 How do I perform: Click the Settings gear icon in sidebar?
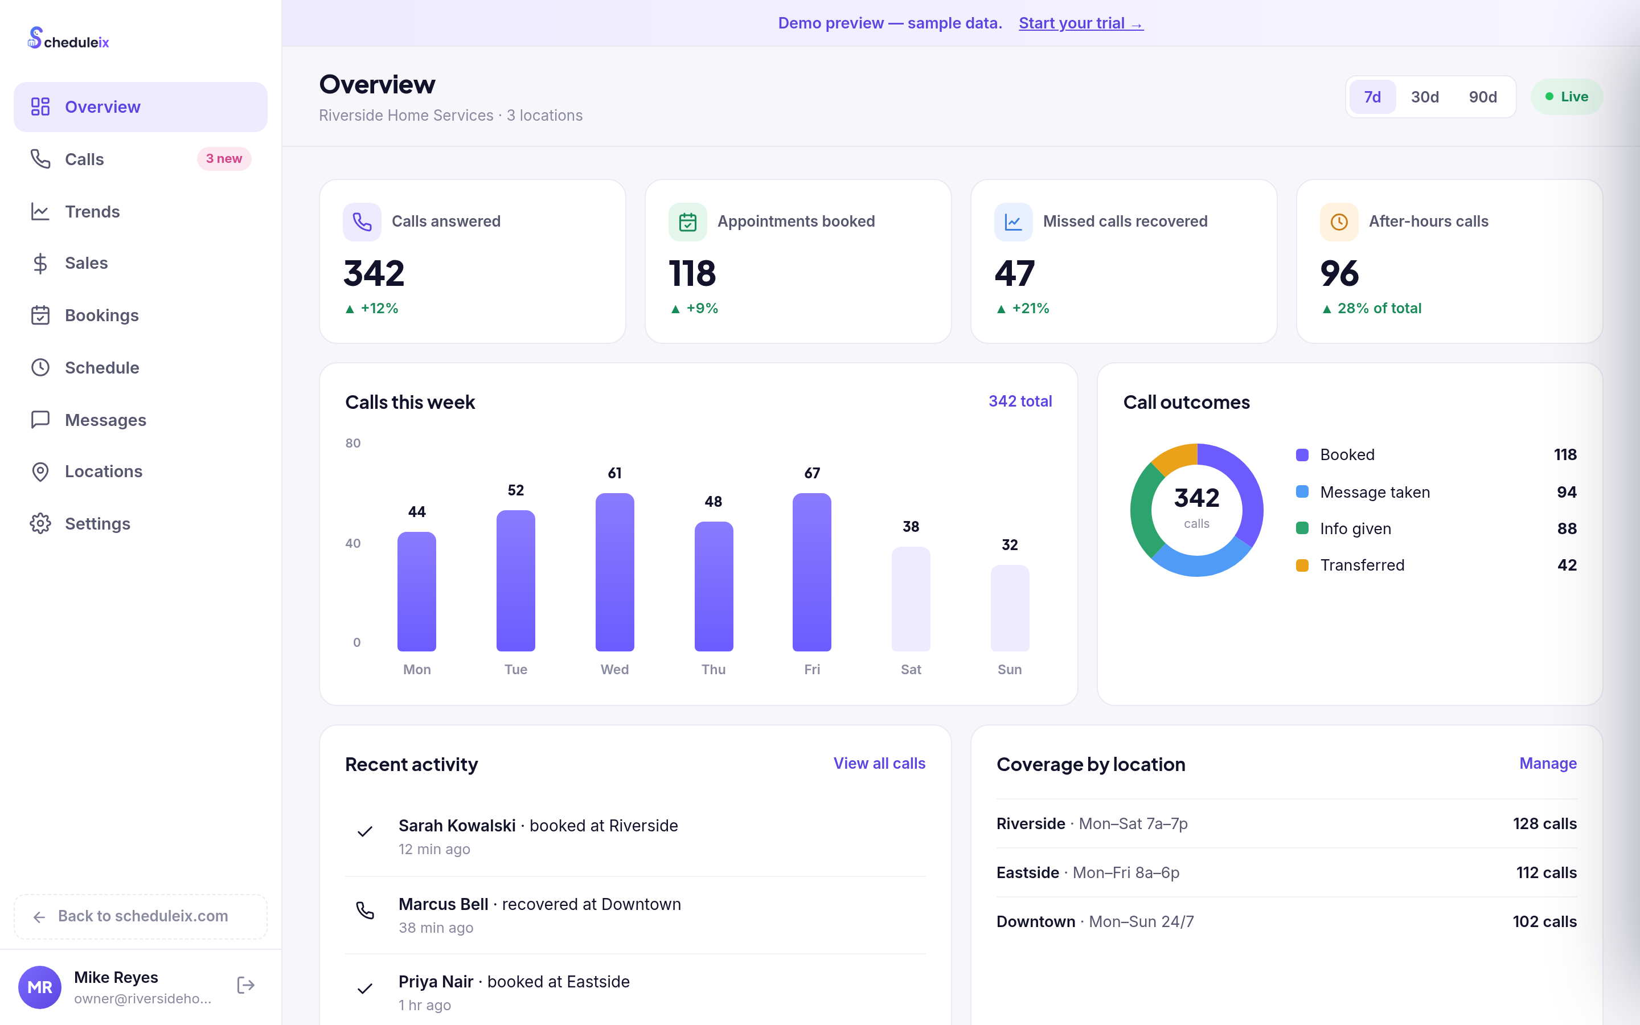40,523
